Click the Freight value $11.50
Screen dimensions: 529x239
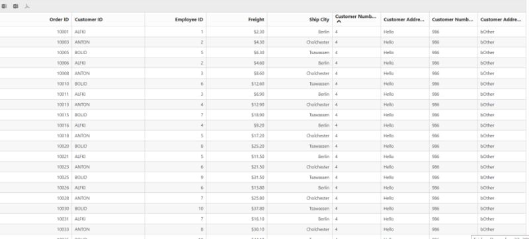258,156
